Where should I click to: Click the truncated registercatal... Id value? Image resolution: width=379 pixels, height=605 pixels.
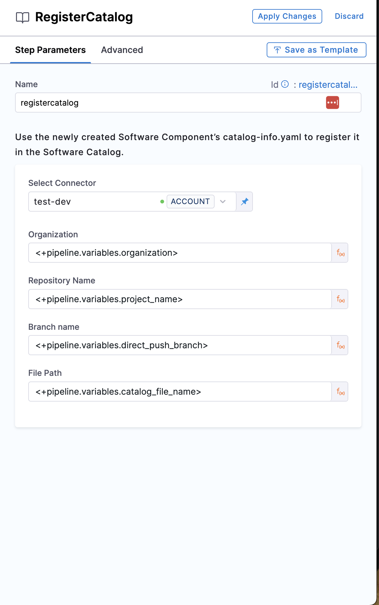[x=328, y=85]
